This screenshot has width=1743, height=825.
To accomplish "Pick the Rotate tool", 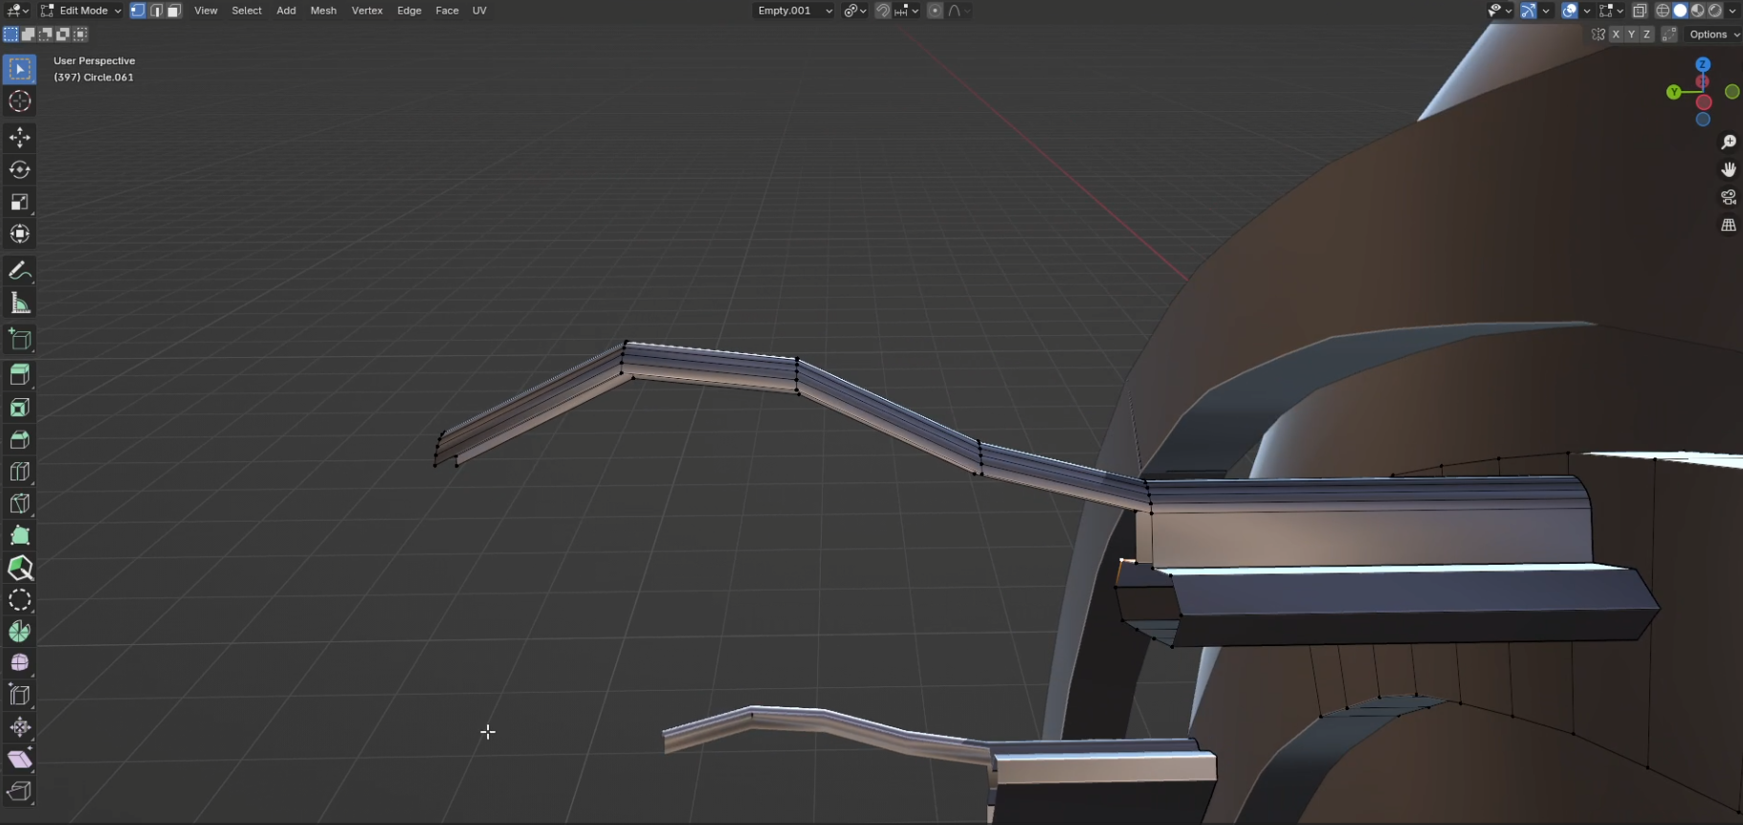I will pos(20,169).
